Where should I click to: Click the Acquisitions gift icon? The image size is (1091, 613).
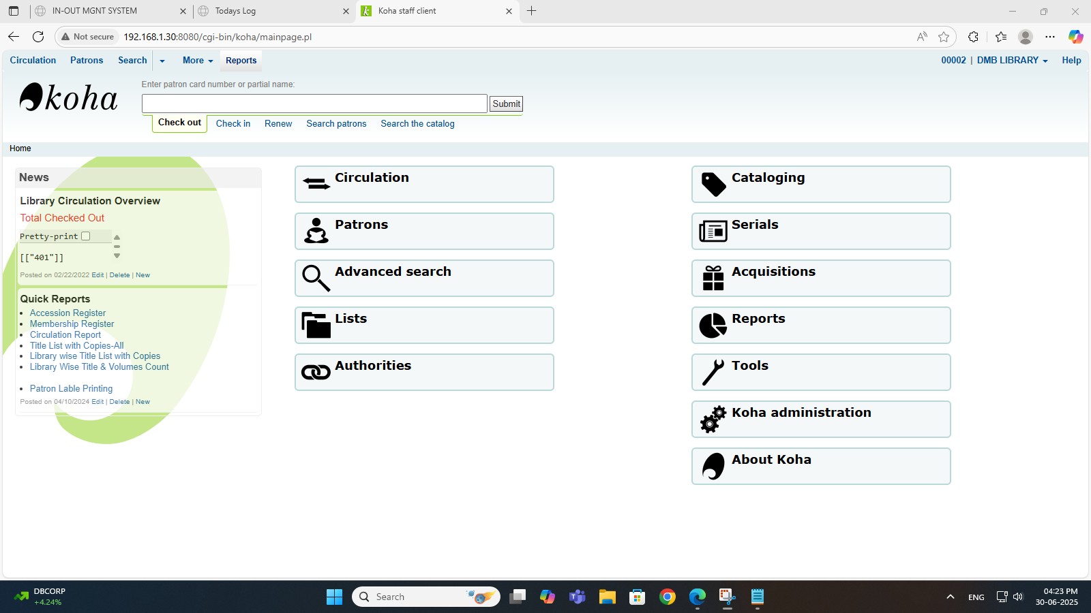pos(713,278)
